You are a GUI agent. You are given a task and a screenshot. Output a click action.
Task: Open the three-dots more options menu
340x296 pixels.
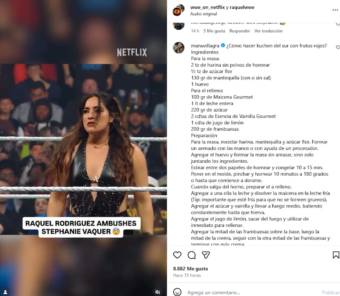[335, 10]
